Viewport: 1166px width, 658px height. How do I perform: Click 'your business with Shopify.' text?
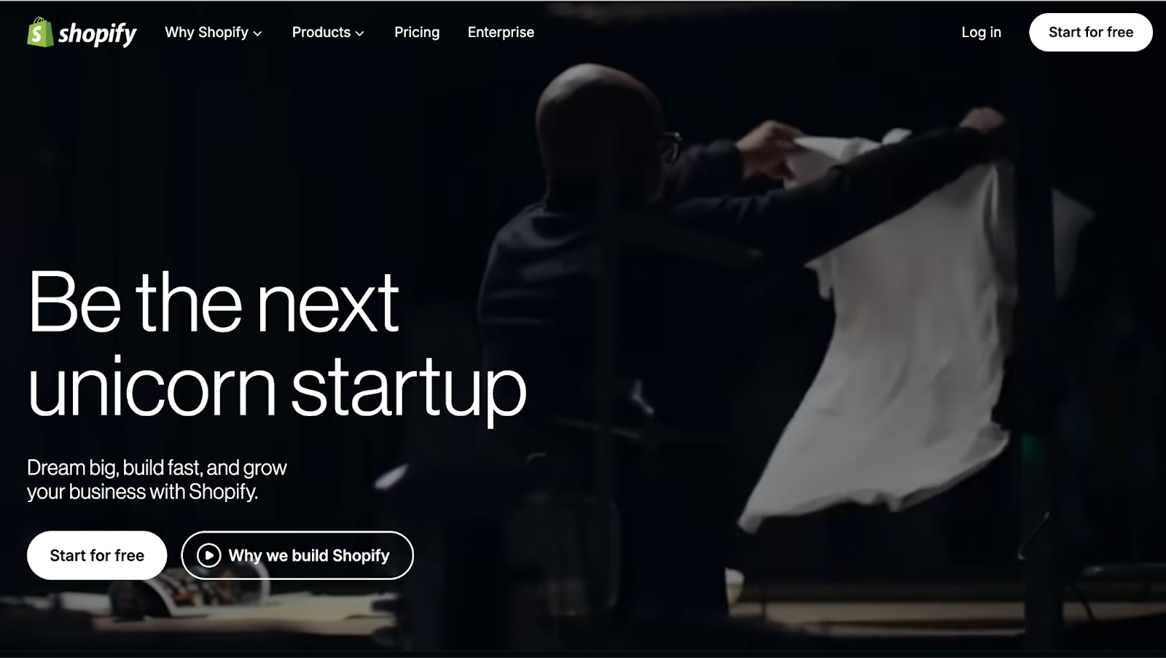pos(143,492)
